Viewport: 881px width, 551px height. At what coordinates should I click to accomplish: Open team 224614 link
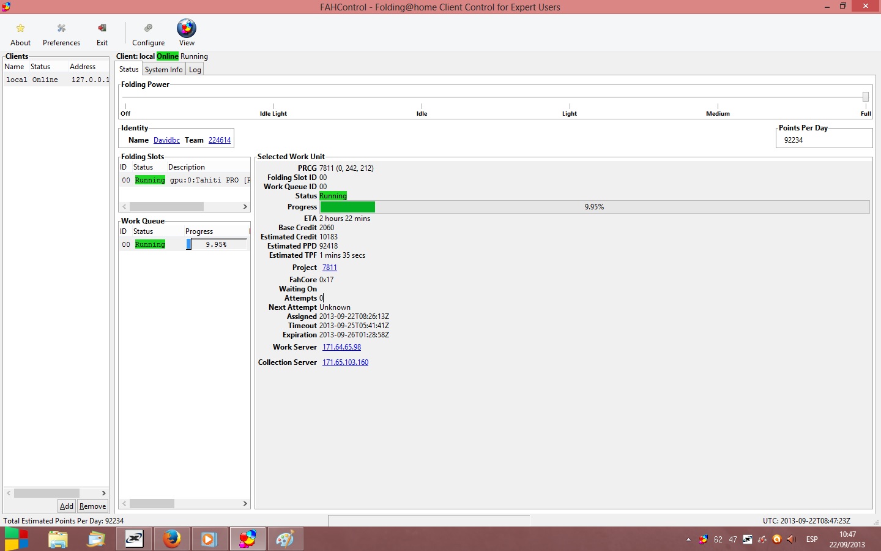[220, 140]
